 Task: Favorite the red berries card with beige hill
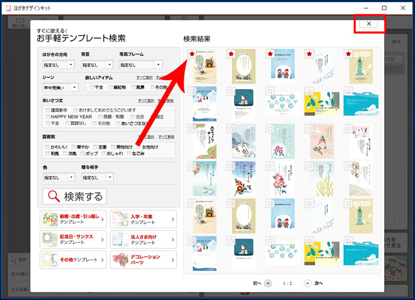[348, 166]
